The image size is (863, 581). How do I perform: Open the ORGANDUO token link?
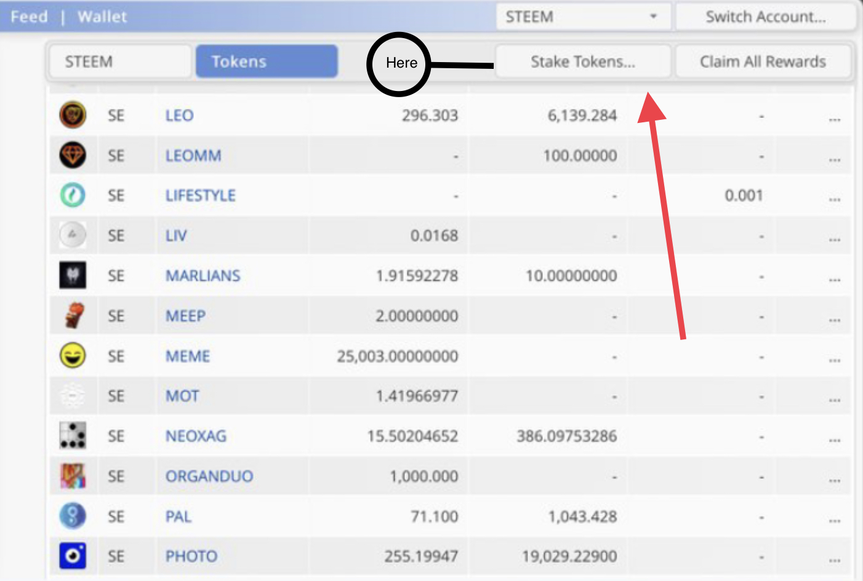[x=209, y=476]
